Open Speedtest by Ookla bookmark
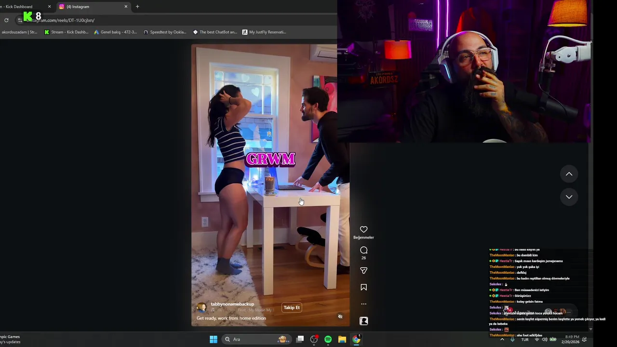 coord(164,32)
